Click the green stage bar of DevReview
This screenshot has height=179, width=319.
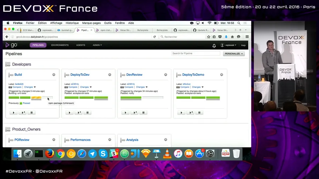click(x=131, y=97)
